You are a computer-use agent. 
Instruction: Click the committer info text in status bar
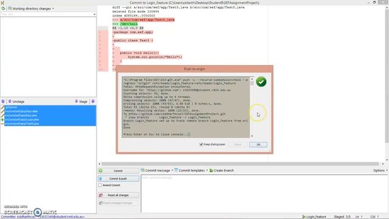43,217
